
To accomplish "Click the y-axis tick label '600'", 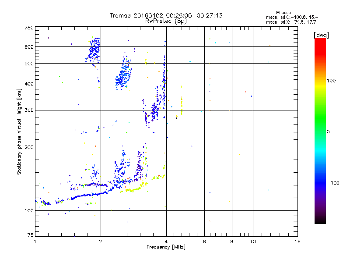I will [x=29, y=47].
